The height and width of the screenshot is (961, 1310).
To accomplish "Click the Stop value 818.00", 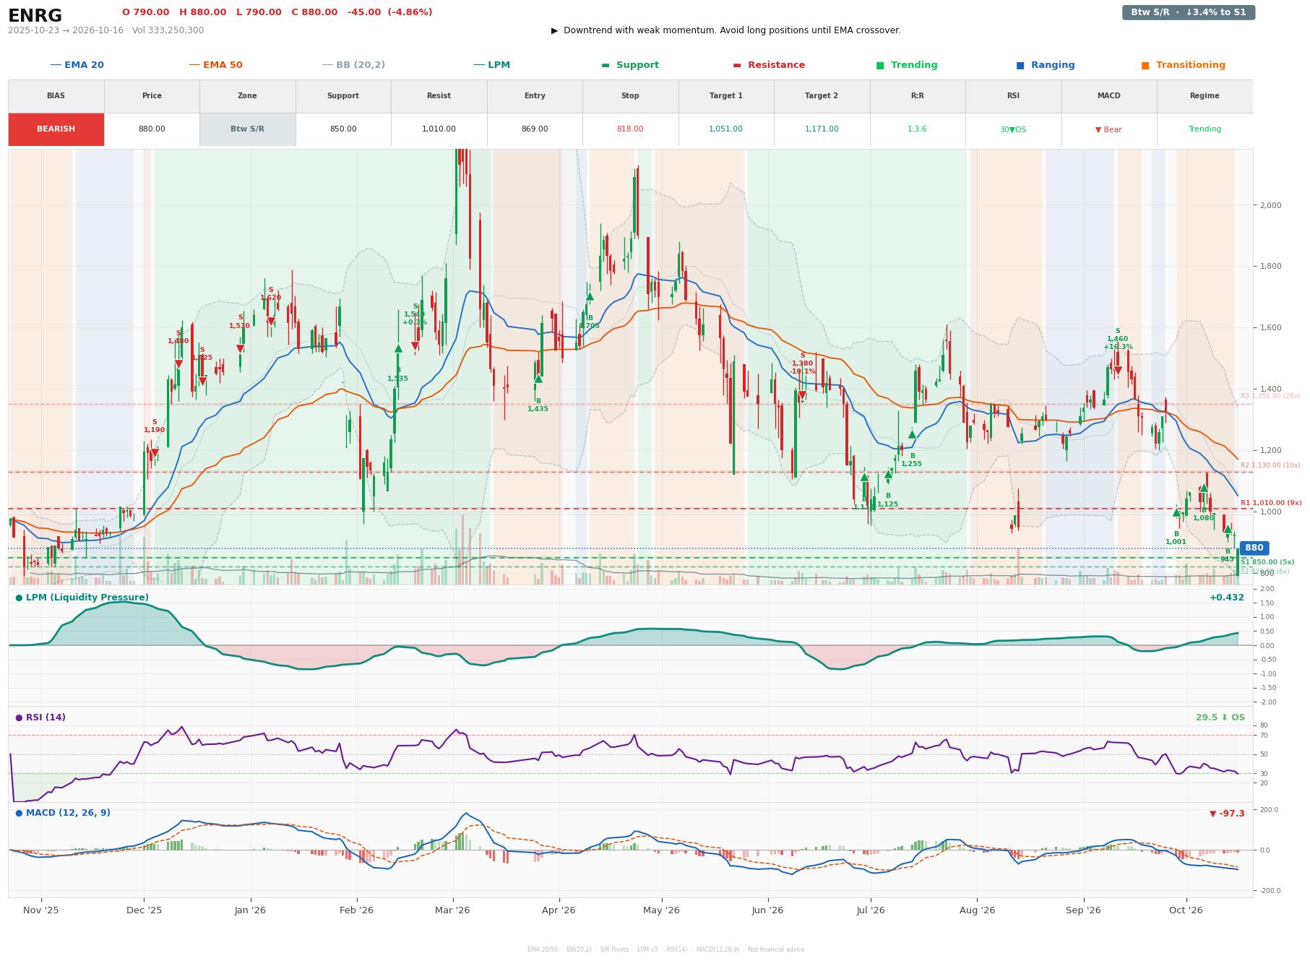I will (x=630, y=129).
